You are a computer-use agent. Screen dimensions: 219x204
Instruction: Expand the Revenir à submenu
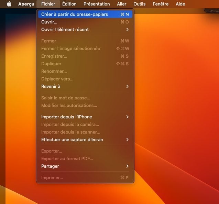[85, 86]
